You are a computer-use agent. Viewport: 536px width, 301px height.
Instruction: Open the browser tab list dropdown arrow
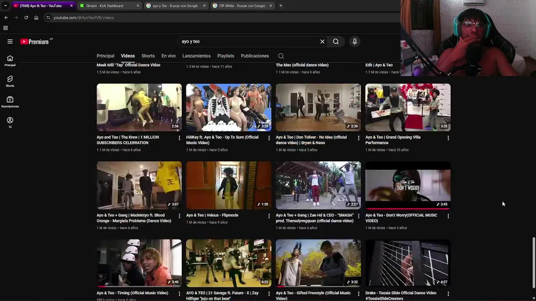[x=5, y=6]
